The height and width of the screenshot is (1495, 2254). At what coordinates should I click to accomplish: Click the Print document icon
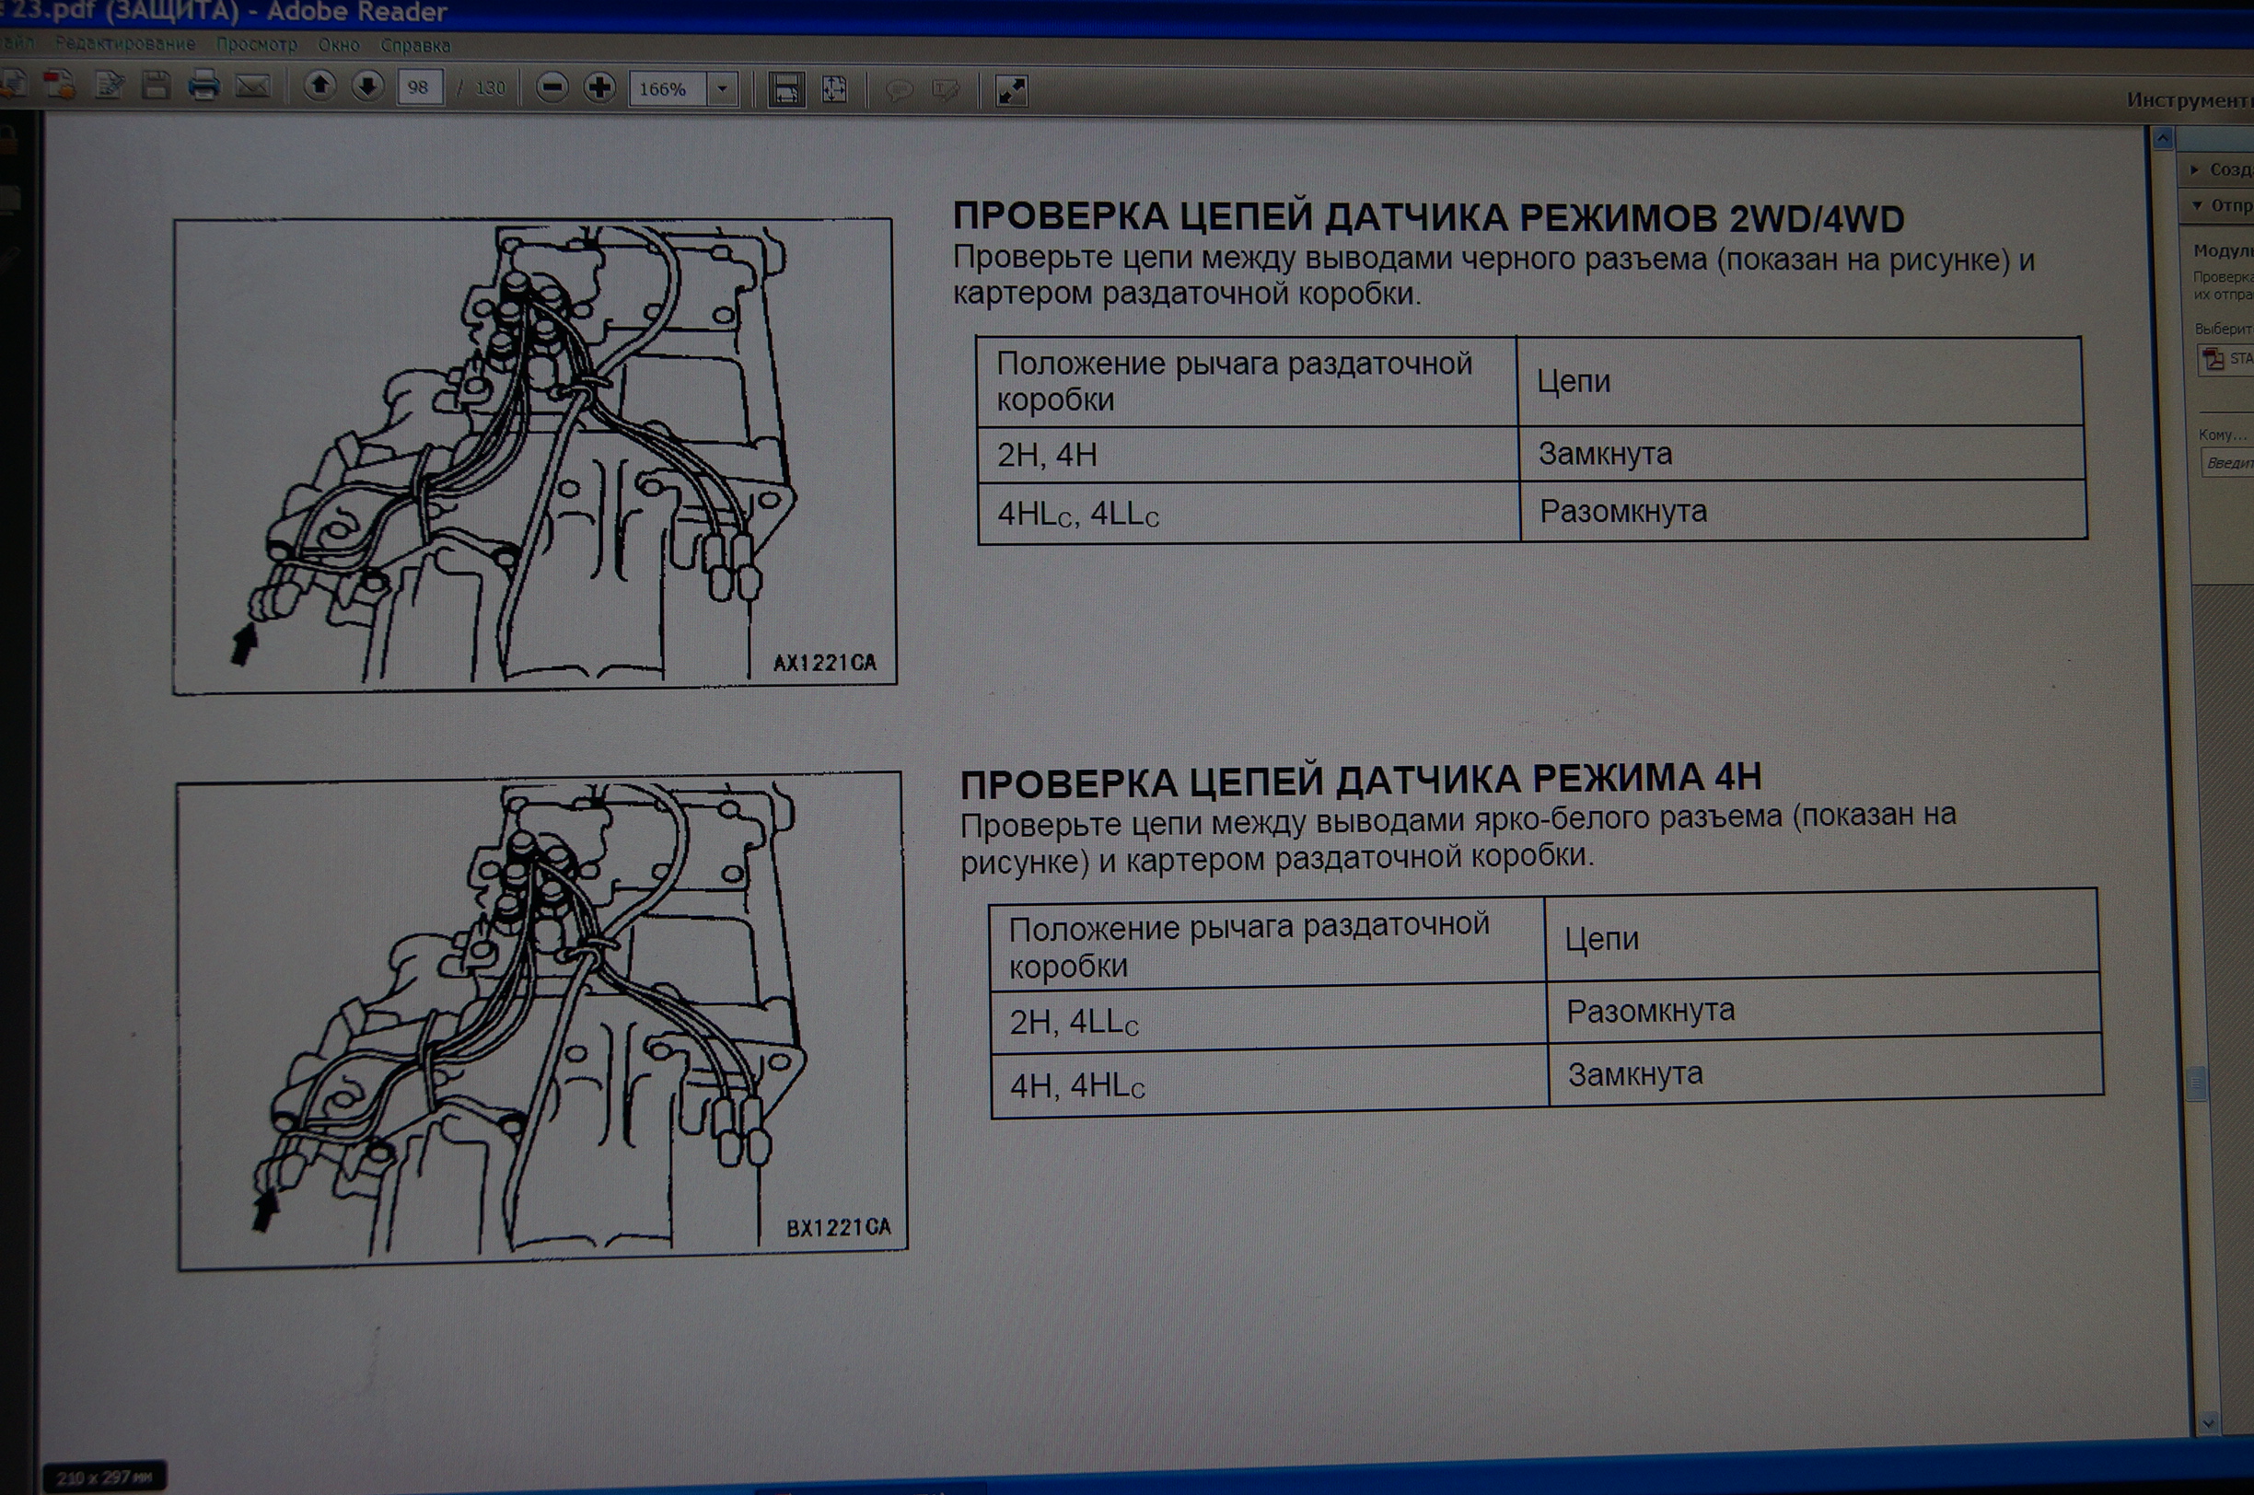(203, 87)
